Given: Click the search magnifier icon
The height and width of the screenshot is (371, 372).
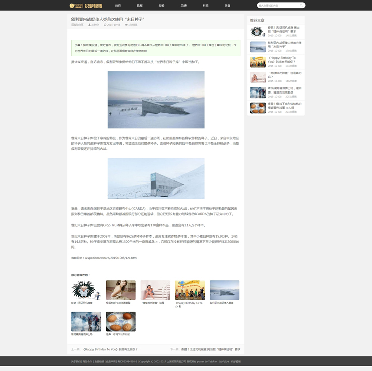Looking at the screenshot, I should [301, 6].
